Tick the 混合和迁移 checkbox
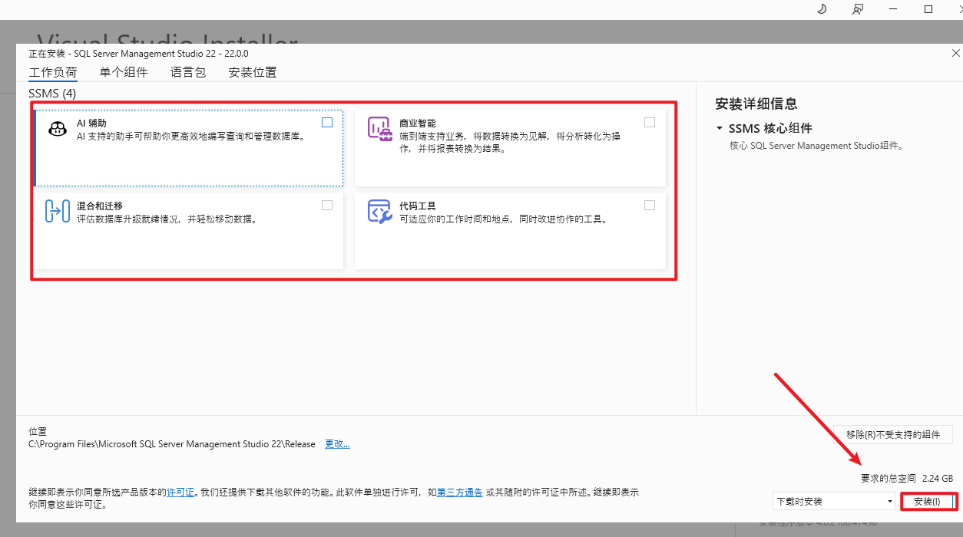 [327, 205]
